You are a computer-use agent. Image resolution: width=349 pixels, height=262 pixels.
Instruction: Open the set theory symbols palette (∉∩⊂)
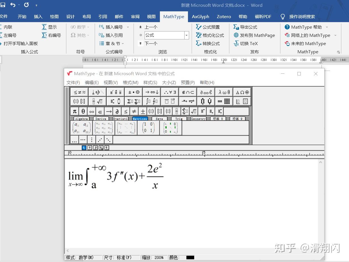pyautogui.click(x=188, y=92)
